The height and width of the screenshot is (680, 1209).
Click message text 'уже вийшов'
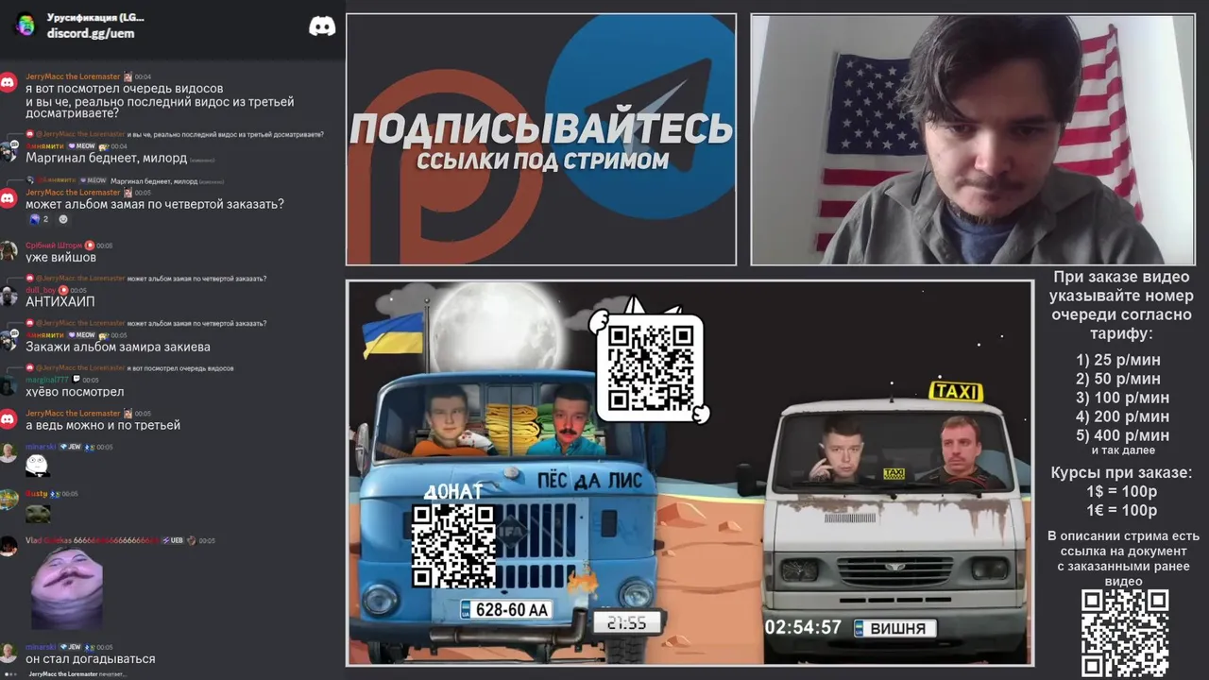[60, 257]
